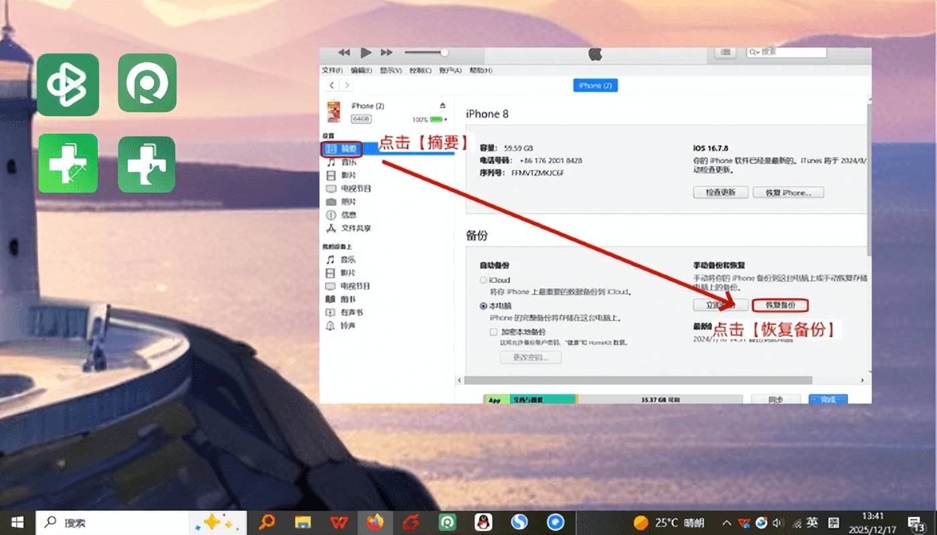Expand the system tray hidden icons chevron
The height and width of the screenshot is (535, 937).
(727, 523)
